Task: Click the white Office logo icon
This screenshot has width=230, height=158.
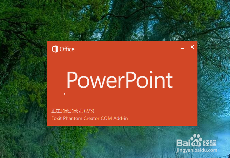Action: 55,49
